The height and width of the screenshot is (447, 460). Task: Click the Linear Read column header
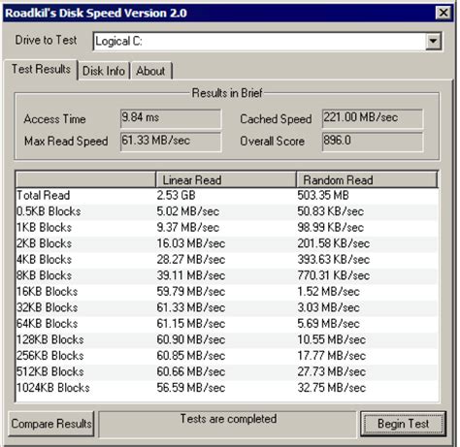coord(226,180)
